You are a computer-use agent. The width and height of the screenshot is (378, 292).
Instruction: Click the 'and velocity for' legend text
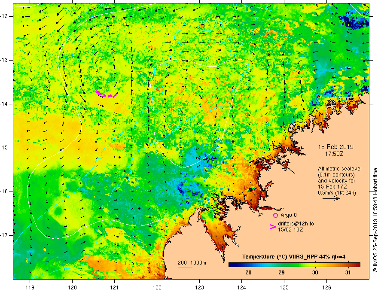[x=336, y=181]
